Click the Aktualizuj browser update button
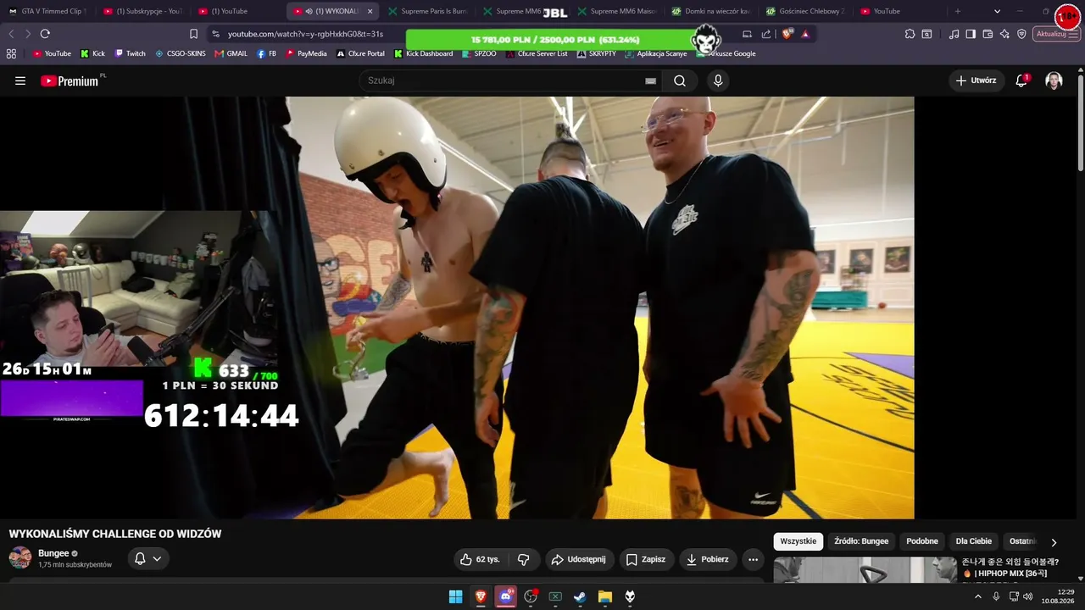 pyautogui.click(x=1056, y=34)
